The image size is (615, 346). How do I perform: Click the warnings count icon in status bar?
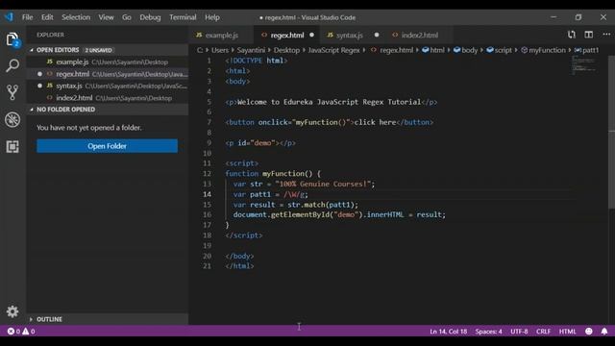click(x=26, y=331)
